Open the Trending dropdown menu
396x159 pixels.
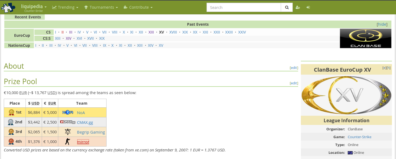[x=65, y=7]
